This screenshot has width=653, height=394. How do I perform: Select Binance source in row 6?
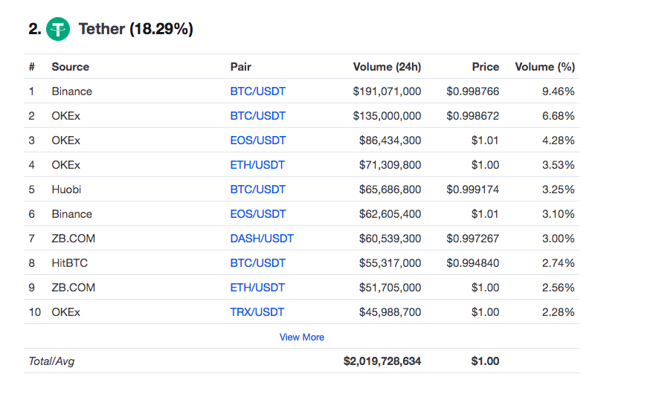pyautogui.click(x=71, y=214)
